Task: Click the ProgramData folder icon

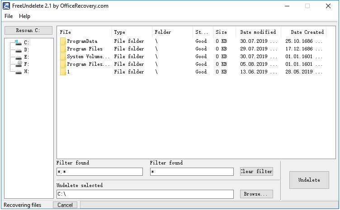Action: pyautogui.click(x=63, y=41)
